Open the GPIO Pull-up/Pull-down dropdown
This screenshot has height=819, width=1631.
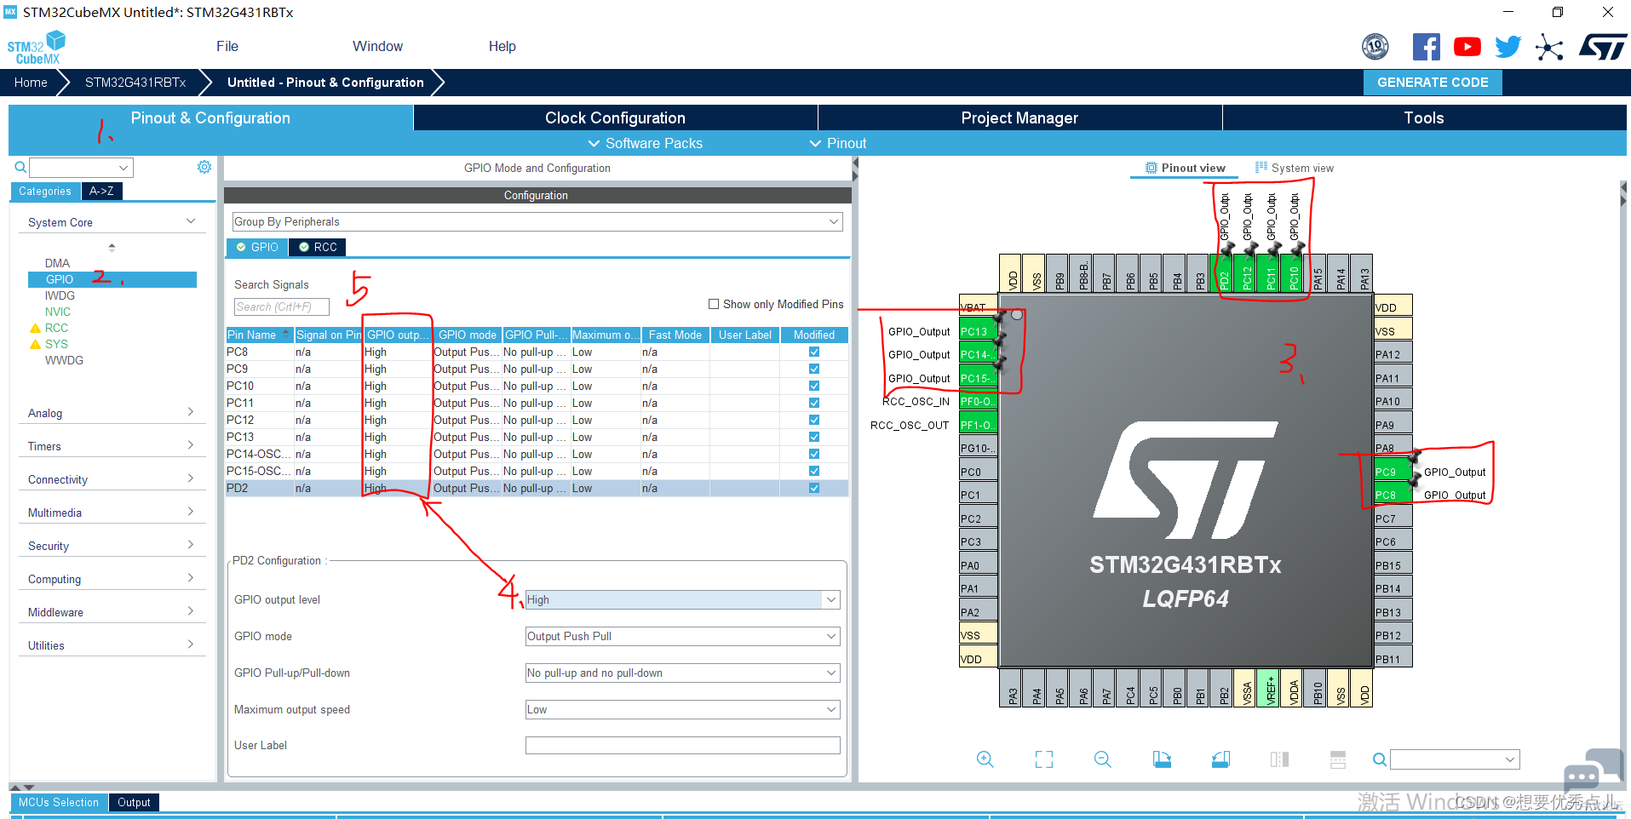click(x=682, y=673)
